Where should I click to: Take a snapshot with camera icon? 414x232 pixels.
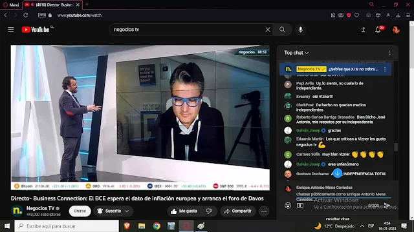click(341, 15)
